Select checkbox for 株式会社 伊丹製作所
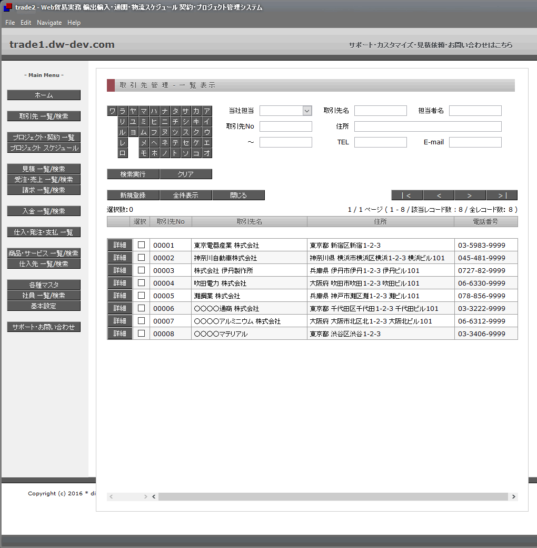The height and width of the screenshot is (548, 537). (x=142, y=270)
